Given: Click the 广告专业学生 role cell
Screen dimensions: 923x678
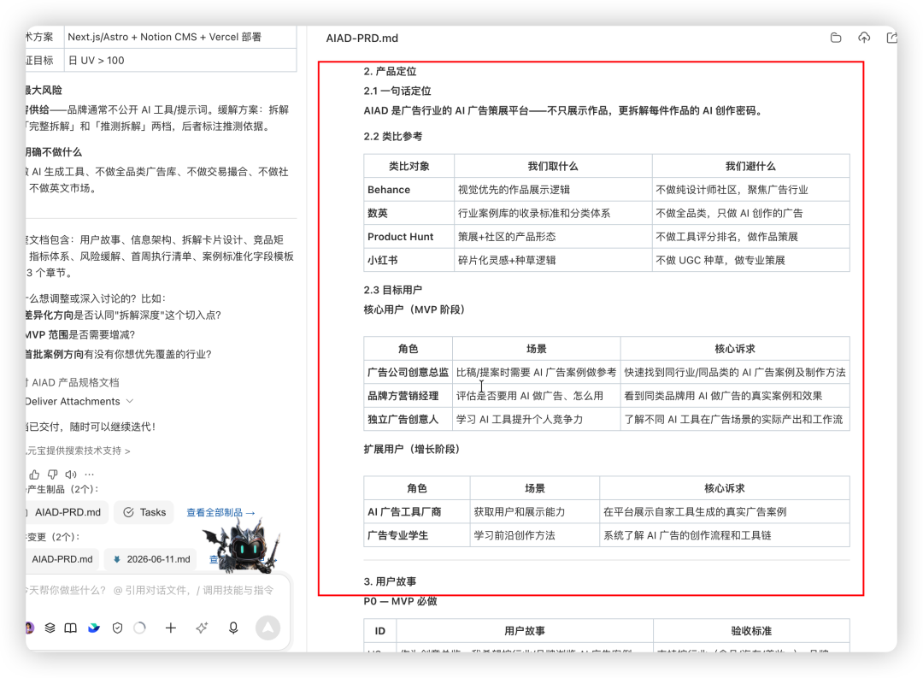Looking at the screenshot, I should tap(417, 535).
